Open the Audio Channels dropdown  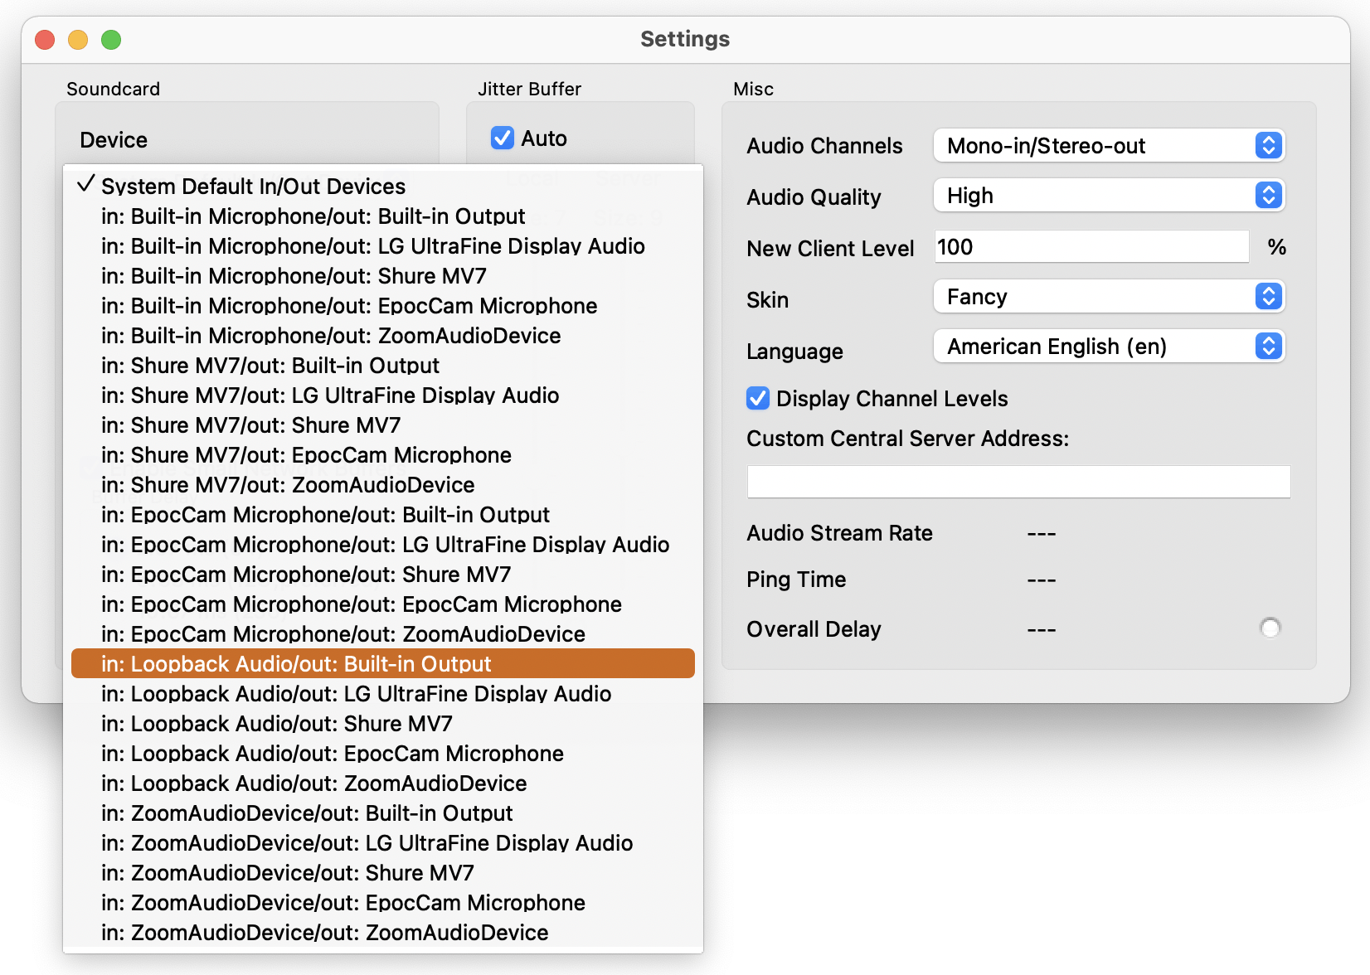point(1108,146)
